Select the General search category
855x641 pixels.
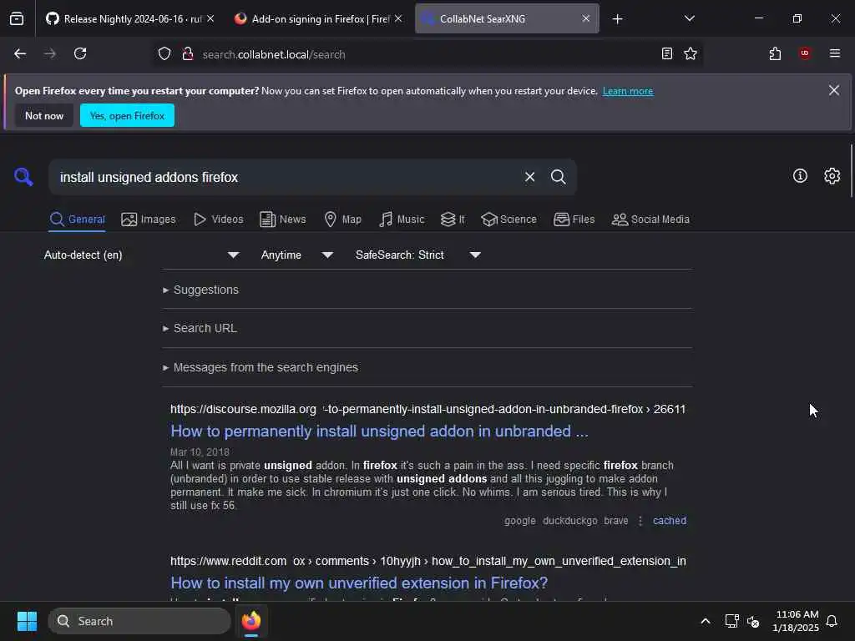tap(77, 220)
